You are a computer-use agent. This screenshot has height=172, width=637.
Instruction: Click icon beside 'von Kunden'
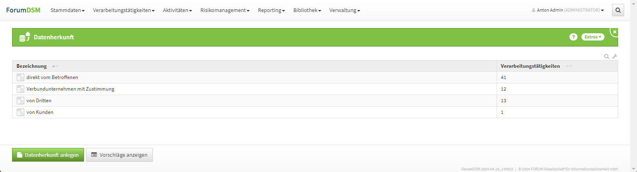[20, 112]
